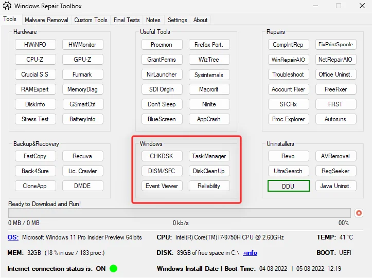Click the download progress bar
This screenshot has width=372, height=278.
click(x=180, y=213)
